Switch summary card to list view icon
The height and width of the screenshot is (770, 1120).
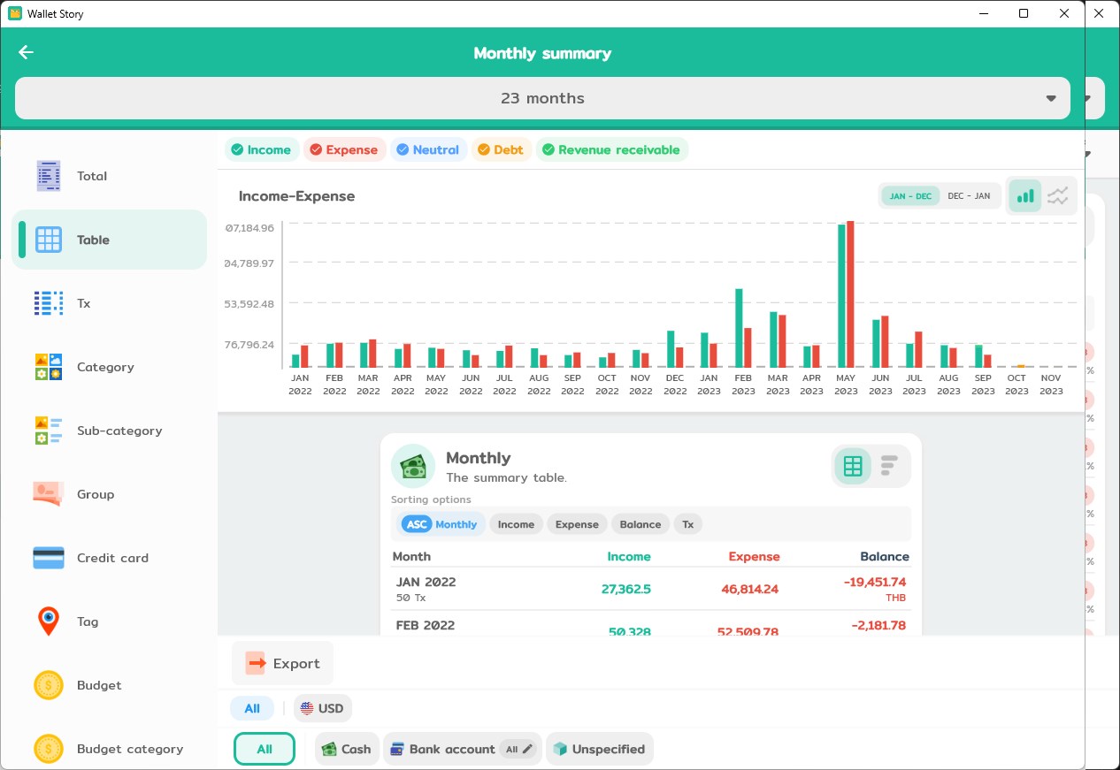coord(889,466)
